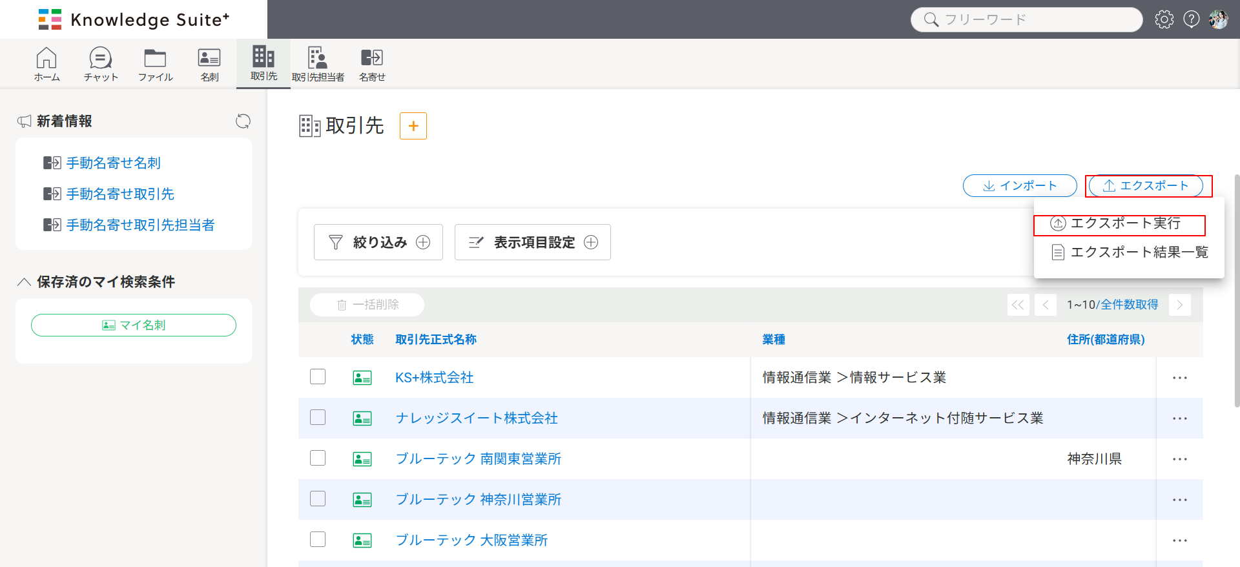The height and width of the screenshot is (567, 1240).
Task: Refresh the 新着情報 panel
Action: tap(243, 121)
